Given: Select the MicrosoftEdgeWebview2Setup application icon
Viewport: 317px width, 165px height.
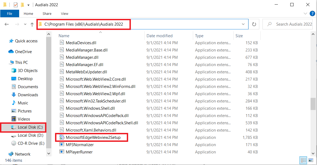Looking at the screenshot, I should click(x=62, y=137).
